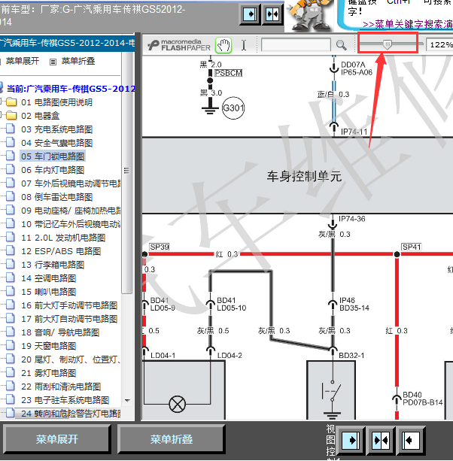Click the bottom 菜单展开 button
Screen dimensions: 453x461
click(x=56, y=439)
